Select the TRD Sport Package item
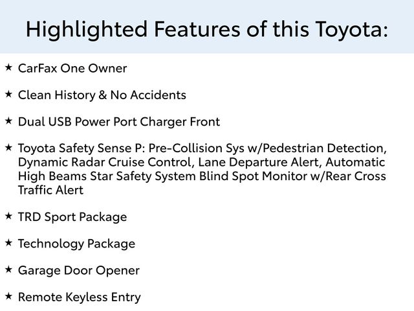The width and height of the screenshot is (414, 311). pos(72,217)
